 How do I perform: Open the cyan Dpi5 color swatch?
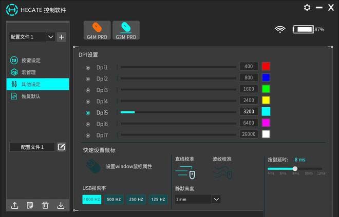pos(266,111)
